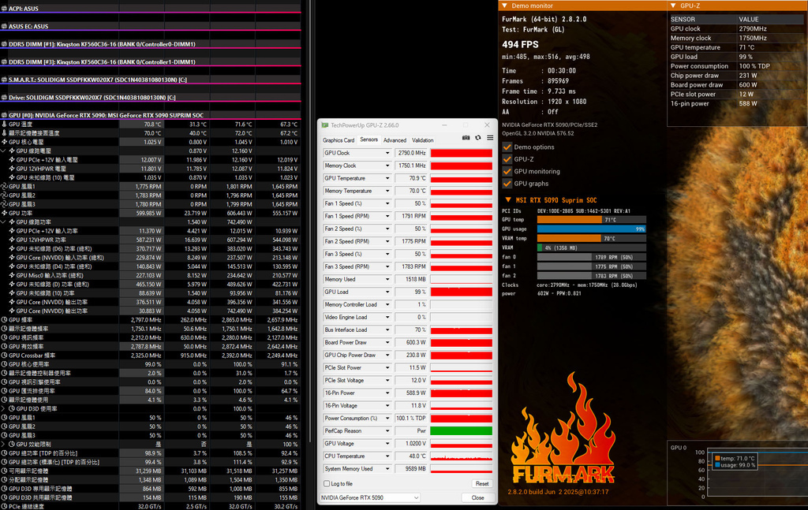Expand the GPU D3D 使用率 tree node
The image size is (808, 510).
click(x=4, y=408)
